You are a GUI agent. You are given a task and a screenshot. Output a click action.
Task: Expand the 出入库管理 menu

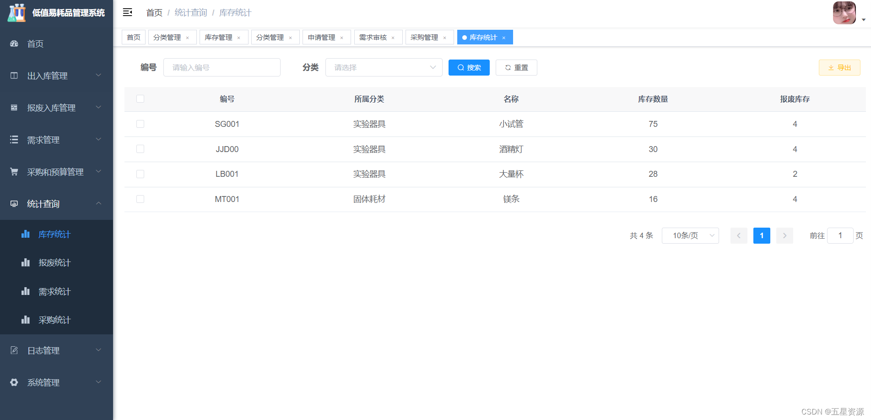pos(98,75)
